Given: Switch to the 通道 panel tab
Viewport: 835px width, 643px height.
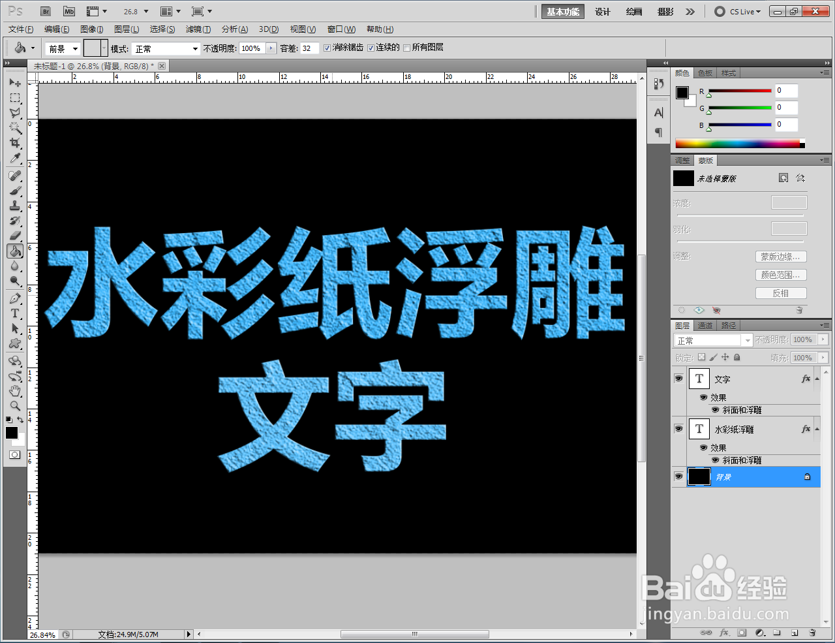Looking at the screenshot, I should (705, 325).
